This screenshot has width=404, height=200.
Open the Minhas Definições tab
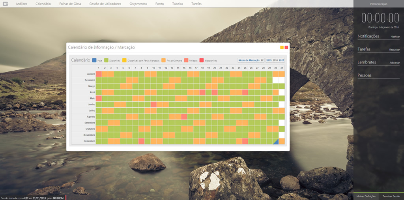[x=366, y=196]
